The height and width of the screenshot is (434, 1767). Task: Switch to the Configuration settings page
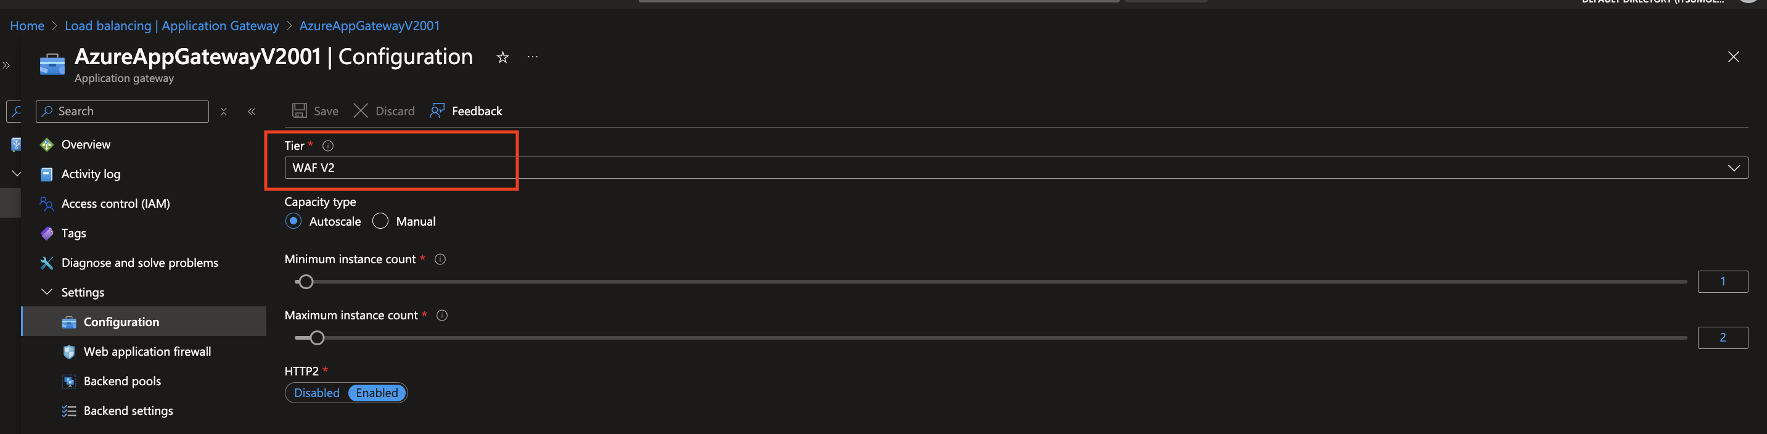[121, 321]
